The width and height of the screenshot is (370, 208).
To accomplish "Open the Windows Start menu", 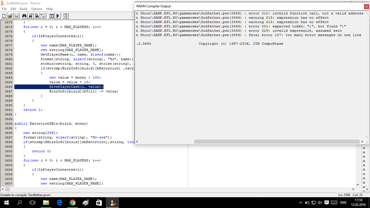I will click(6, 202).
